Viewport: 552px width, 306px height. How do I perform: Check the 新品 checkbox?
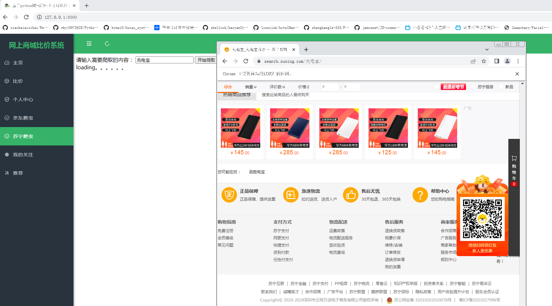[501, 87]
